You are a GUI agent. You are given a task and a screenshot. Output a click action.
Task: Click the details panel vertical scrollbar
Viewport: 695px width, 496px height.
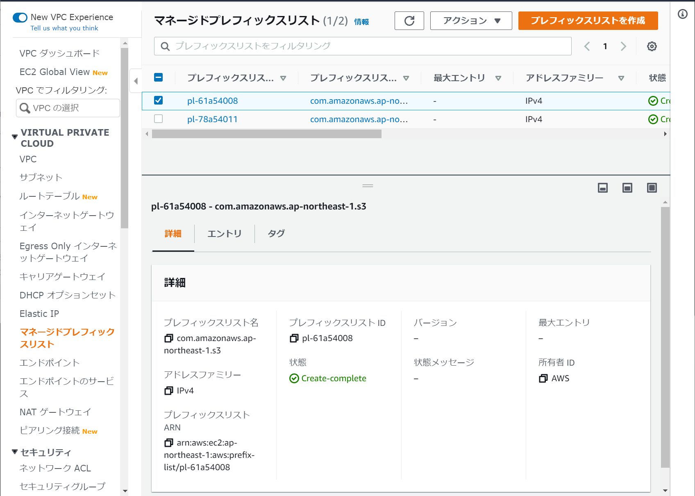[x=665, y=337]
